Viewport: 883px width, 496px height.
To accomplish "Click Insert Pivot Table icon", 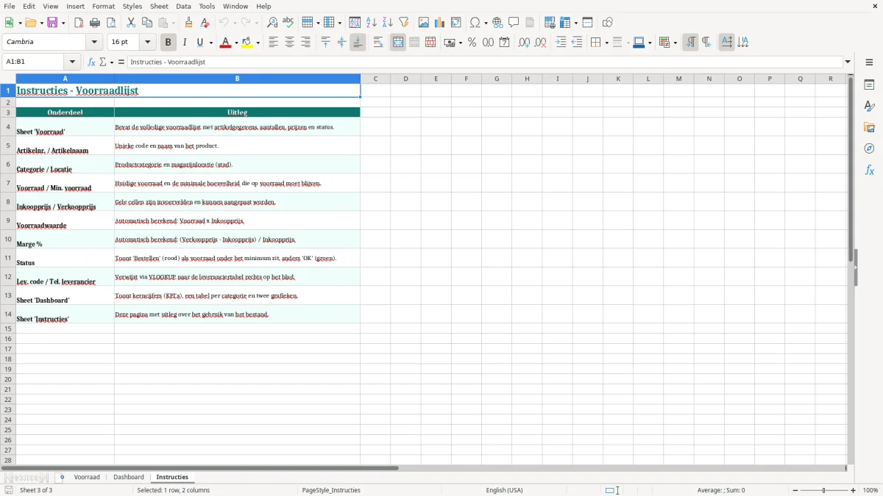I will (x=456, y=23).
